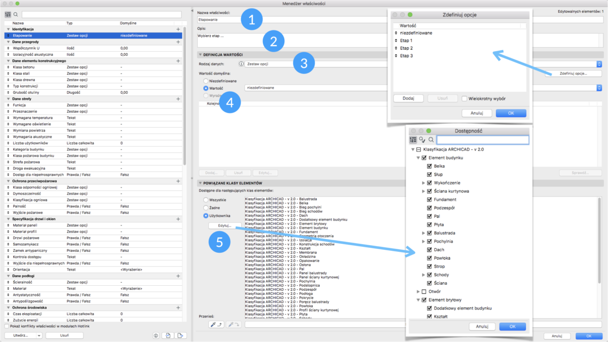The image size is (608, 342).
Task: Click the eyedropper pick-up button under Przenieś
Action: [x=216, y=325]
